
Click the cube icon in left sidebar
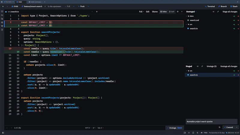click(x=2, y=22)
